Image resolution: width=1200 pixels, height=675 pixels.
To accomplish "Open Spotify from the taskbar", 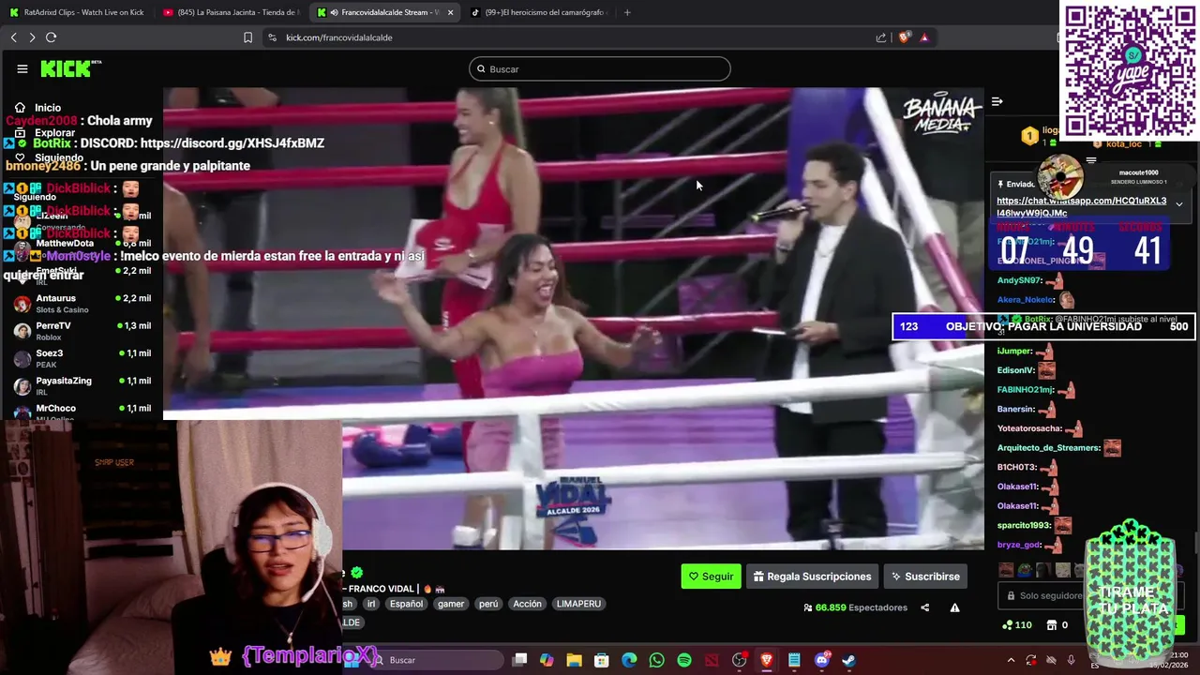I will 684,660.
